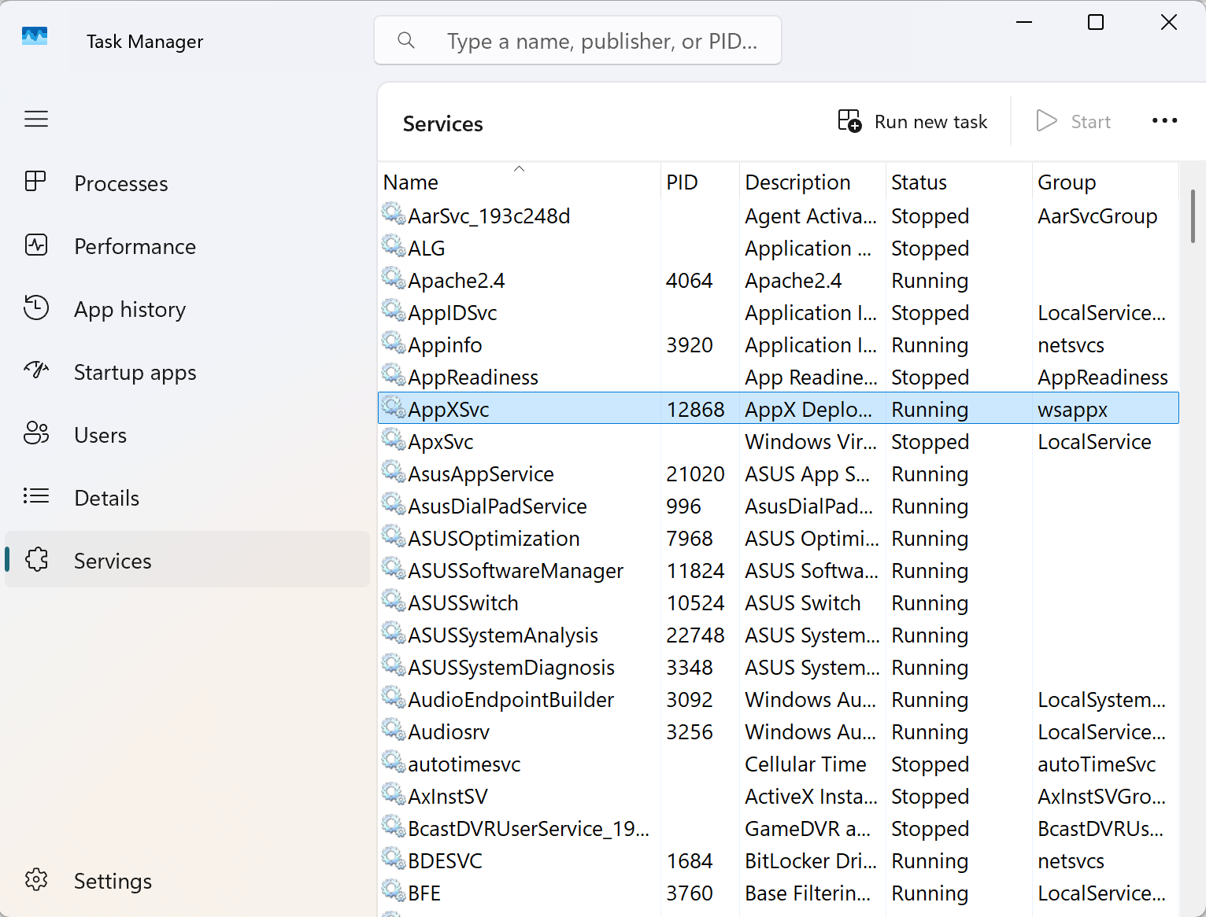The height and width of the screenshot is (917, 1206).
Task: Click the Settings gear icon
Action: click(x=36, y=879)
